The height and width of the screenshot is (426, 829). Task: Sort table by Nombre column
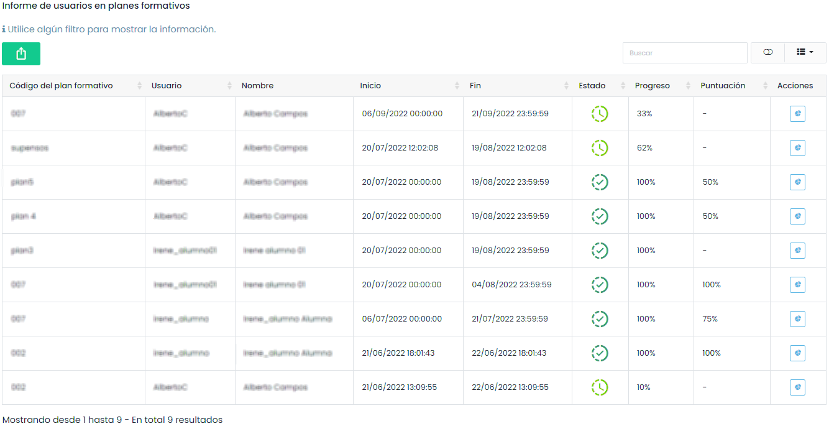point(293,86)
